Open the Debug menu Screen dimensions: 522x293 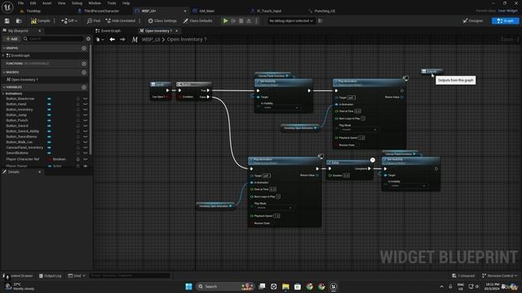[77, 3]
